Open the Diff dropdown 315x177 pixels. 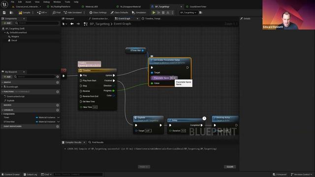point(42,13)
